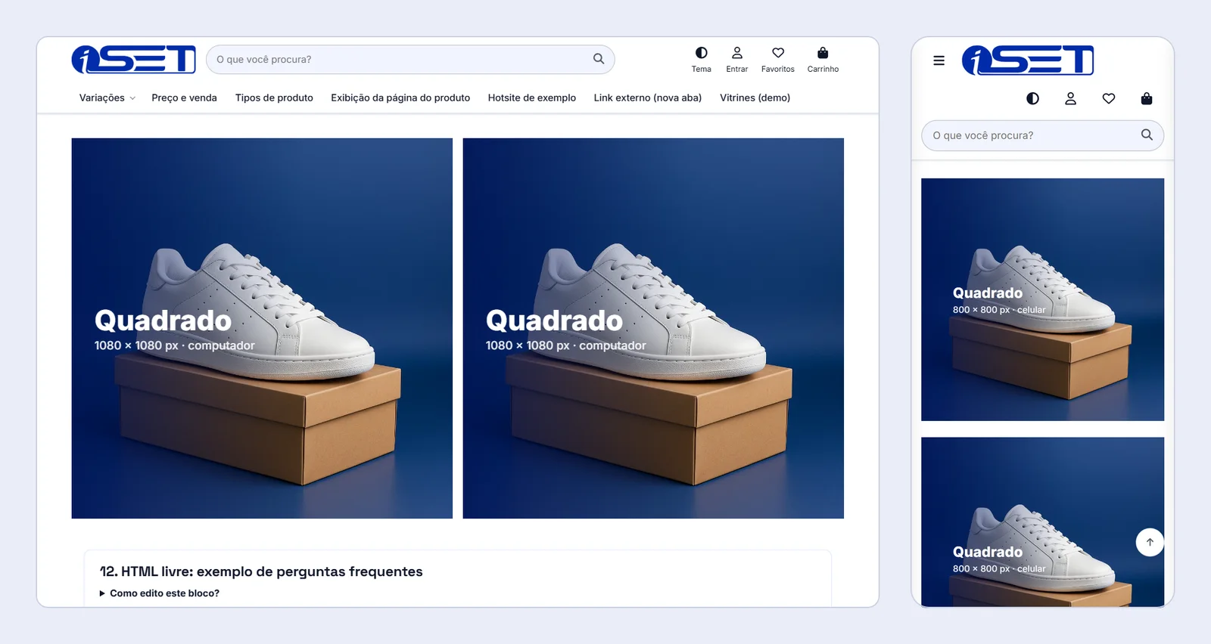
Task: Open the 'Preço e venda' menu item
Action: tap(184, 98)
